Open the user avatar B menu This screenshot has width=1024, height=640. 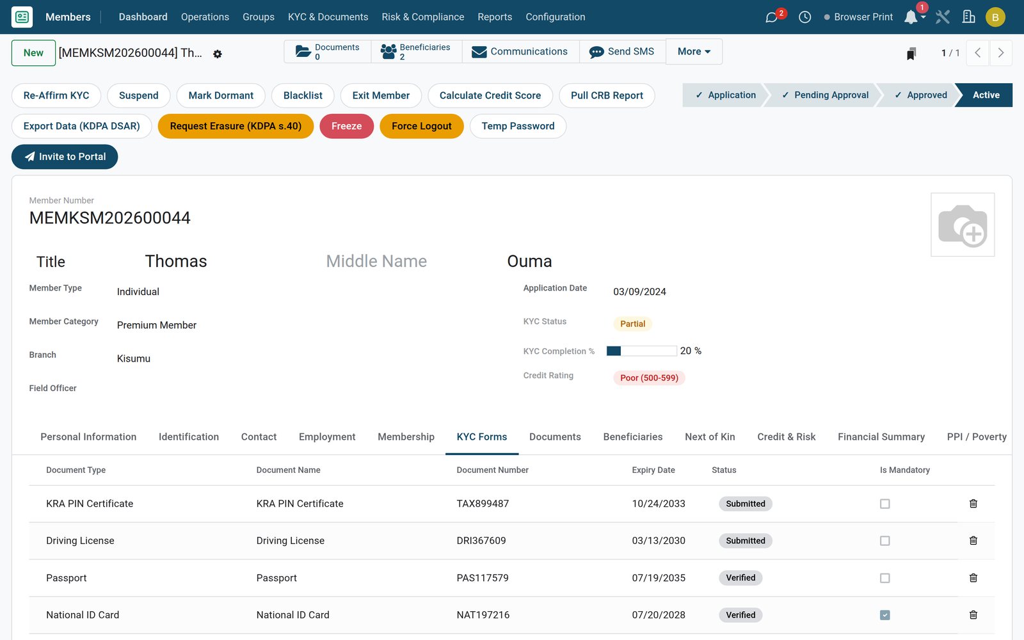pyautogui.click(x=995, y=17)
